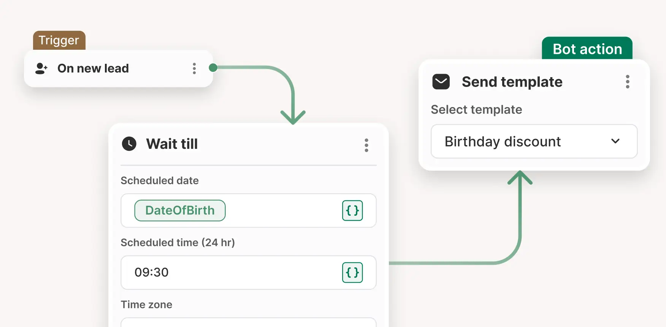Open the Send template three-dot menu
This screenshot has height=327, width=666.
[627, 82]
